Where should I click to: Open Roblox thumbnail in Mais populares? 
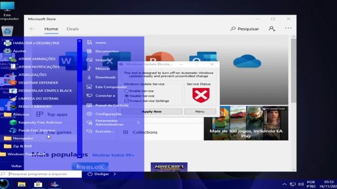click(90, 167)
